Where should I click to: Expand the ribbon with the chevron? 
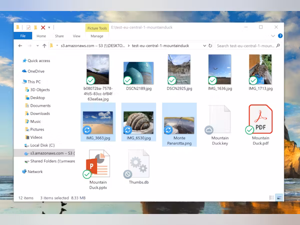pos(273,36)
